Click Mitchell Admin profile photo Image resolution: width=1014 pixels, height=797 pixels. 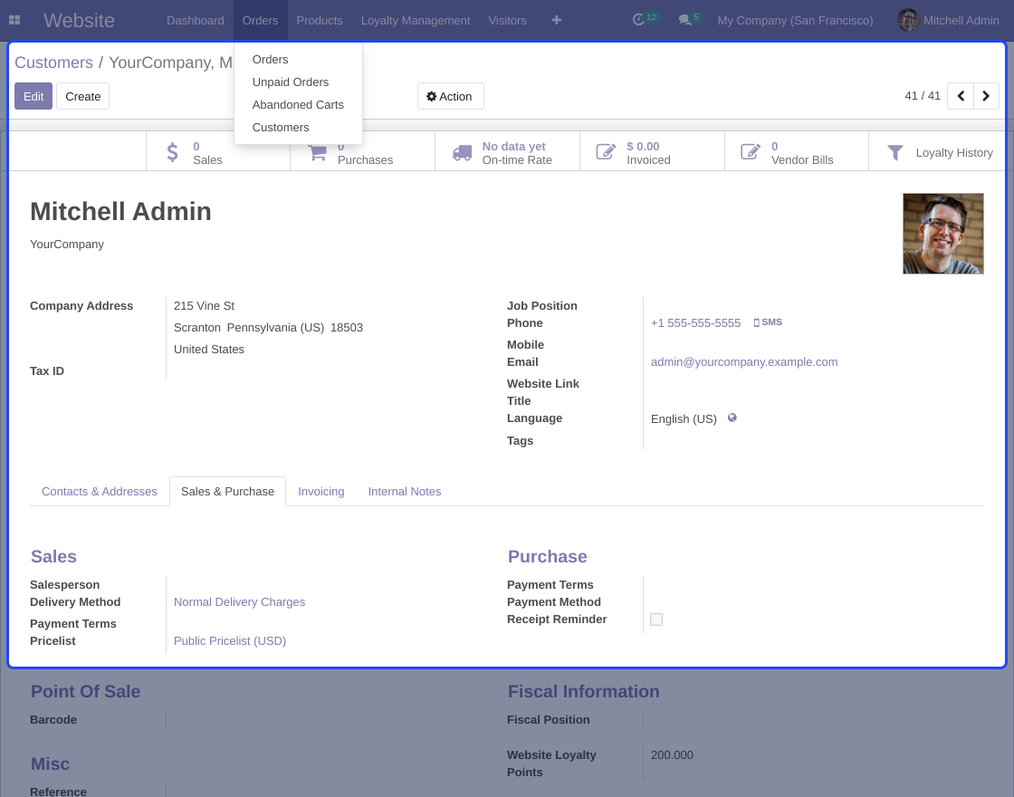[x=942, y=234]
